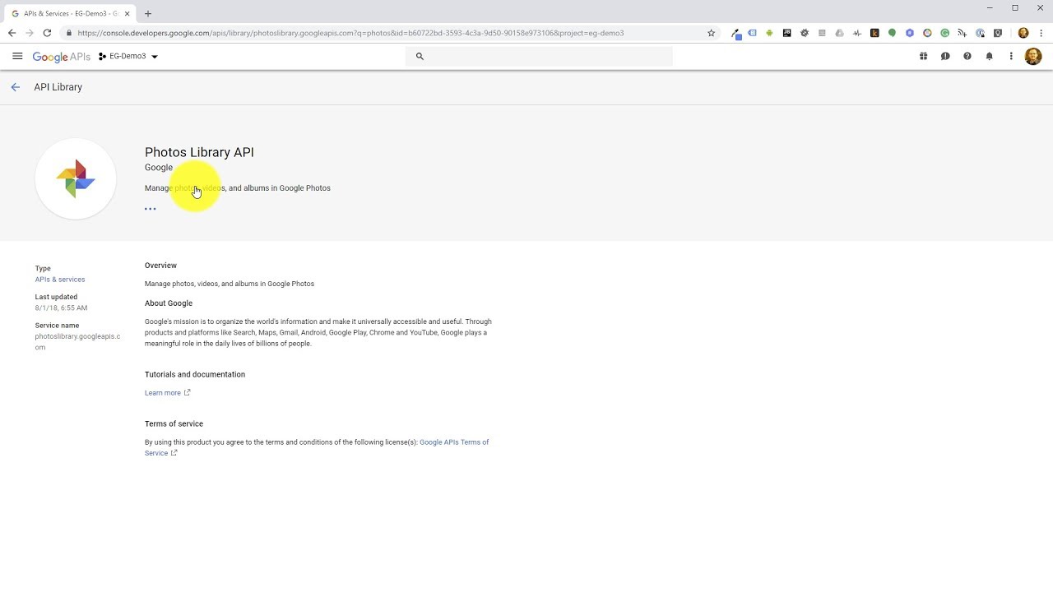
Task: Open the gift free-trial icon in header
Action: (923, 56)
